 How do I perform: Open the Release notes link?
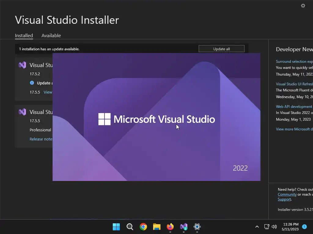click(41, 139)
